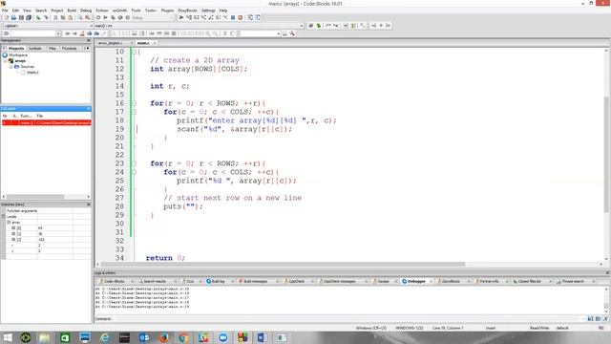
Task: Click the Run to cursor debugger icon
Action: coord(189,17)
